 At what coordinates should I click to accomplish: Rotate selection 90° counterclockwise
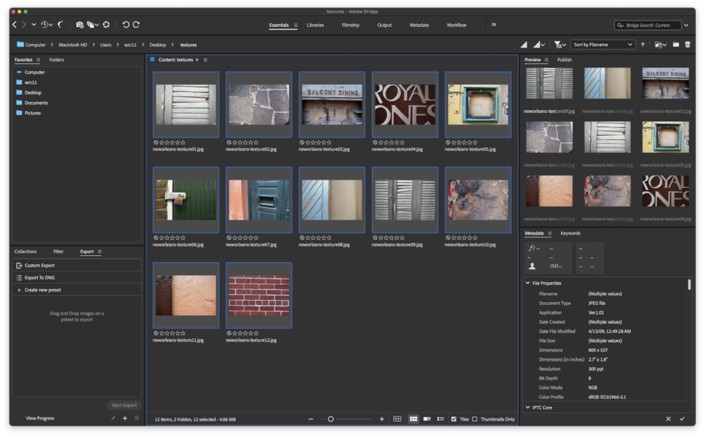point(125,25)
